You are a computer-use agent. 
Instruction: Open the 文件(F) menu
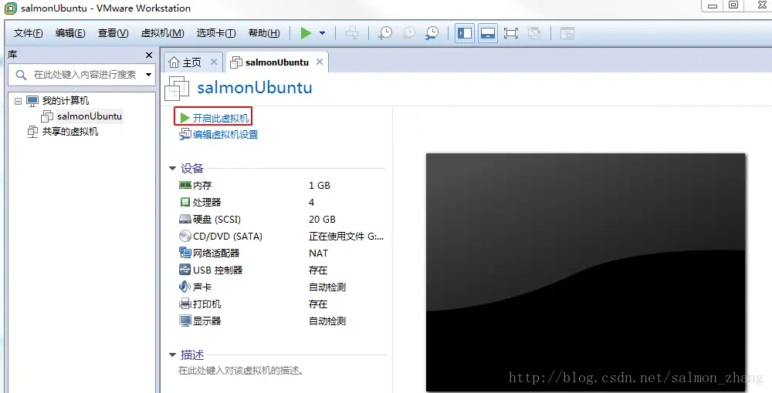(28, 33)
